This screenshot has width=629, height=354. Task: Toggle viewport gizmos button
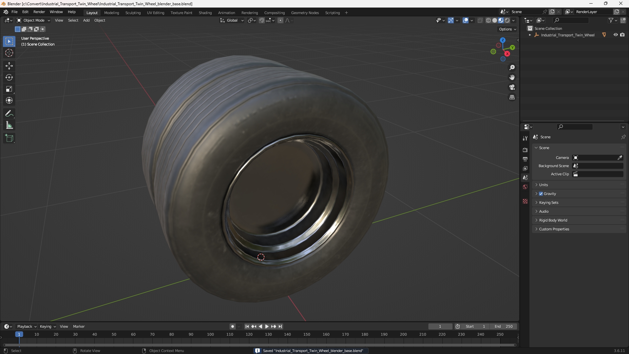click(x=451, y=20)
